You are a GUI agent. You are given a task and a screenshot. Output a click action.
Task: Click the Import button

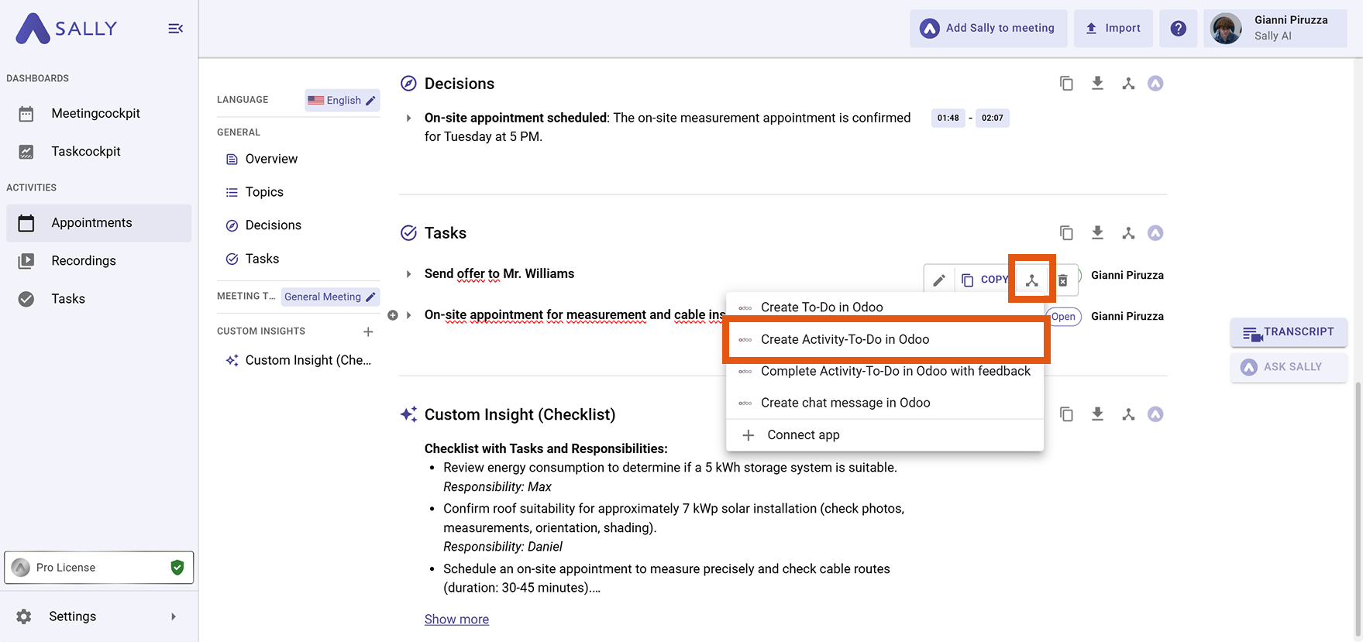coord(1113,29)
